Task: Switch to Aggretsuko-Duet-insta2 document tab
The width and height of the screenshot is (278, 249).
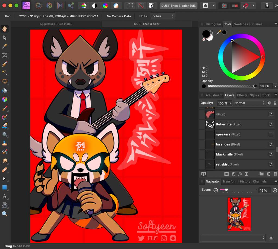Action: pyautogui.click(x=56, y=24)
